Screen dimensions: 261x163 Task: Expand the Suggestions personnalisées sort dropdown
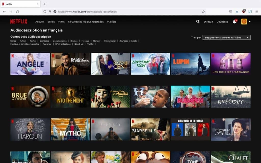[226, 37]
